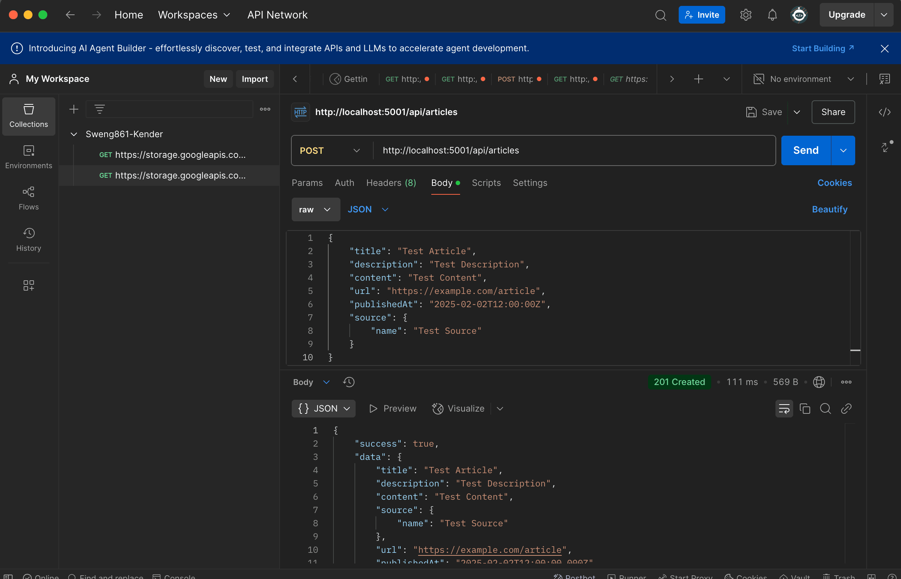The image size is (901, 579).
Task: Switch to the Params tab
Action: [307, 183]
